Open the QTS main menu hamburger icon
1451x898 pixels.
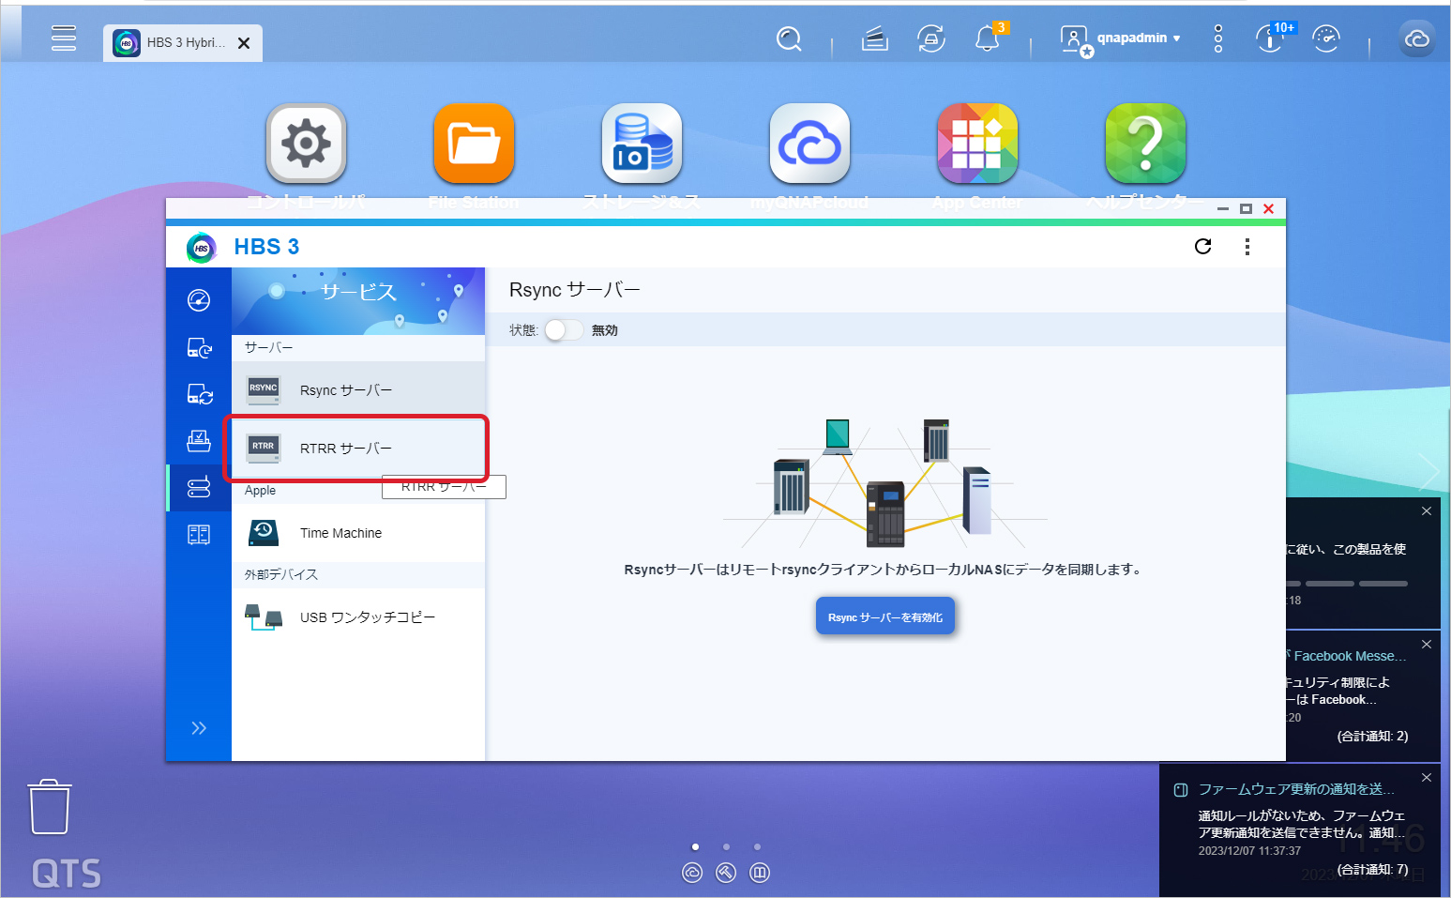tap(64, 38)
